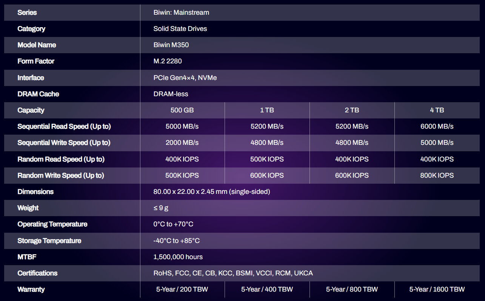Select the 2 TB sequential read speed value
Image resolution: width=485 pixels, height=301 pixels.
(352, 126)
